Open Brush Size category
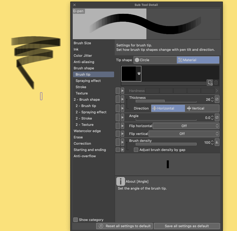This screenshot has width=237, height=231. coord(82,43)
